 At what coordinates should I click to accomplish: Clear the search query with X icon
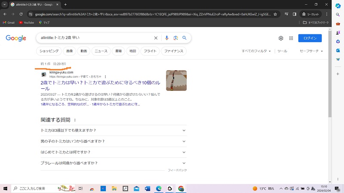[x=156, y=38]
